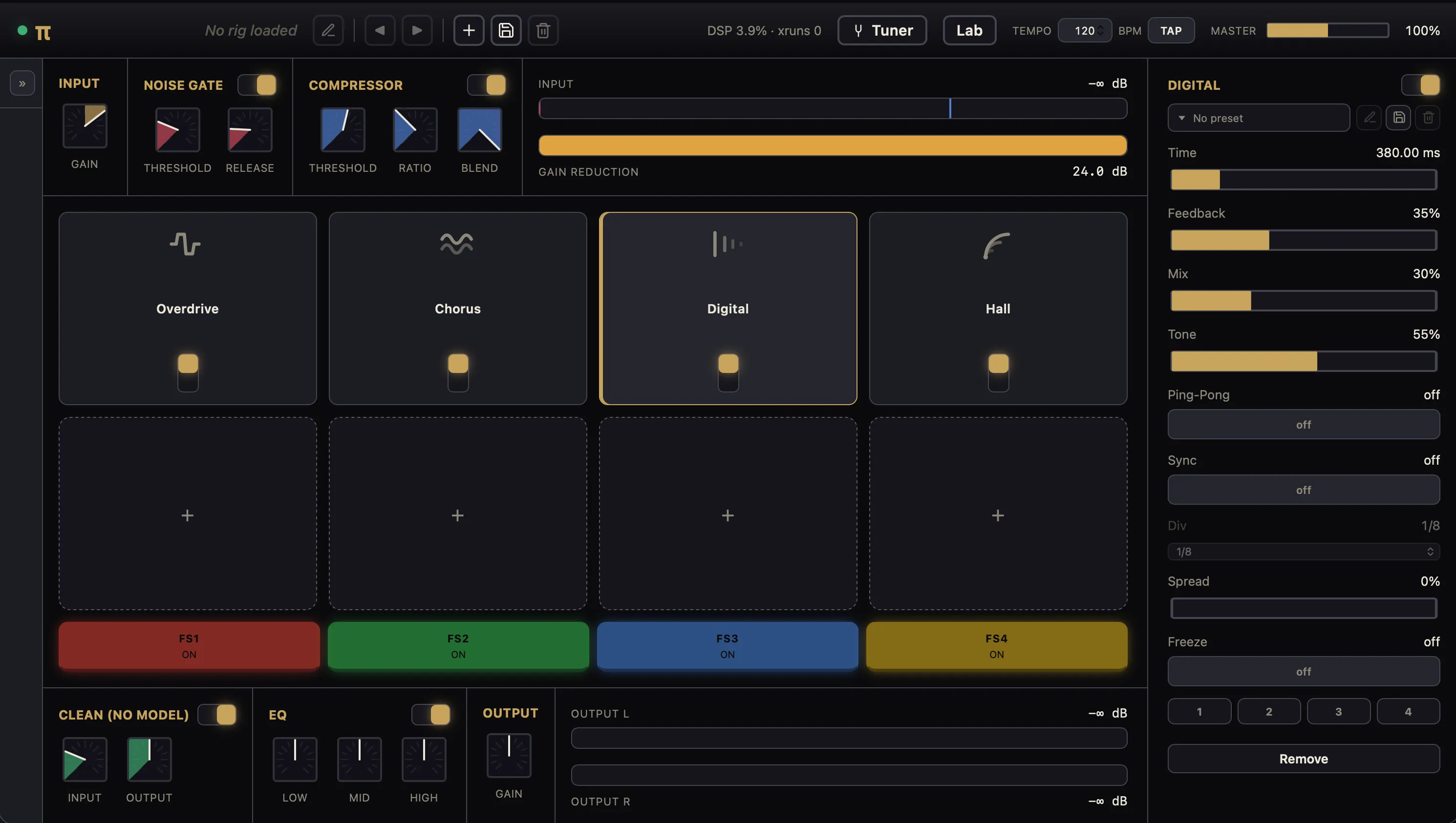Click Compressor RATIO knob
Image resolution: width=1456 pixels, height=823 pixels.
(x=415, y=130)
